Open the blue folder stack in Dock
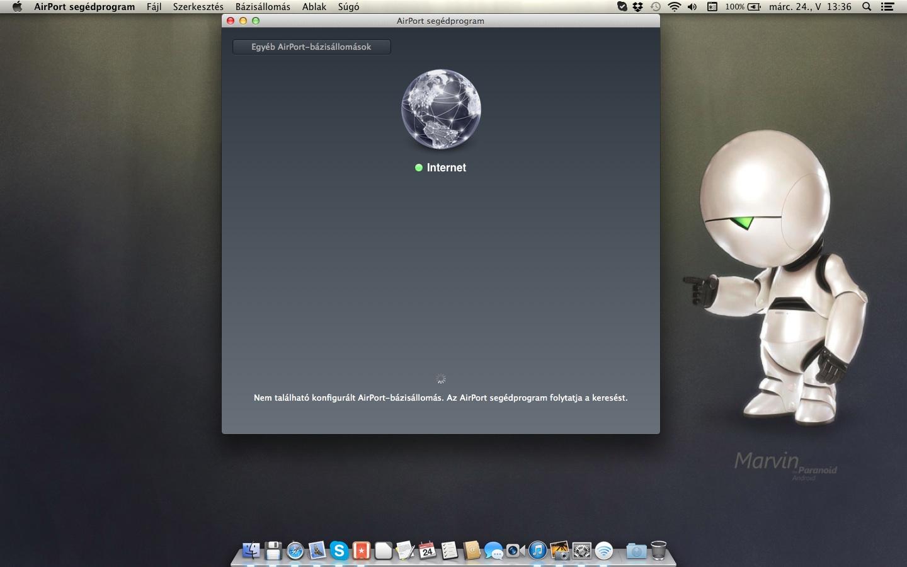This screenshot has width=907, height=567. [636, 551]
